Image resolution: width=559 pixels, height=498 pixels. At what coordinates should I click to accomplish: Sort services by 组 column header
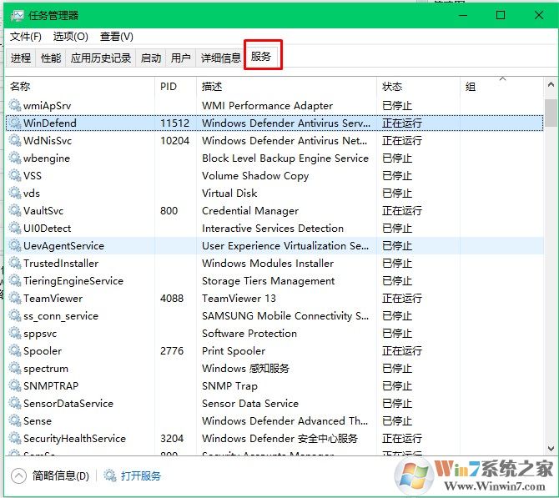click(502, 87)
